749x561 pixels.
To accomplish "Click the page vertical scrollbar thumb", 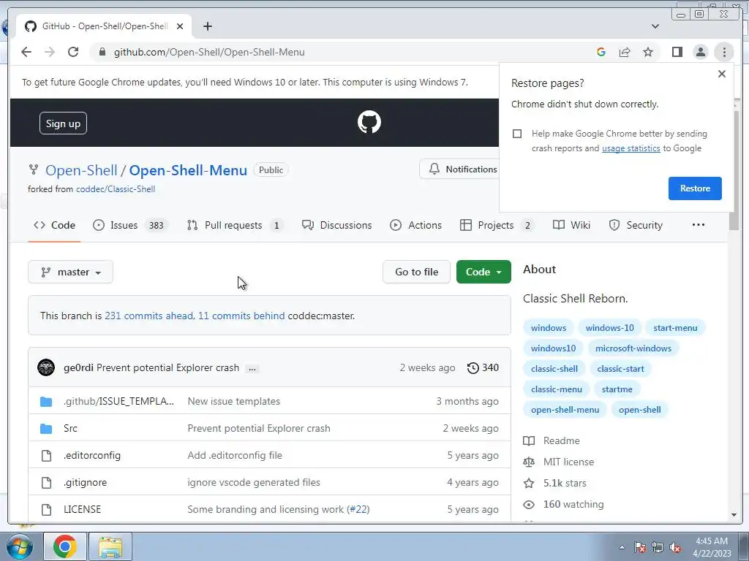I will [x=734, y=171].
